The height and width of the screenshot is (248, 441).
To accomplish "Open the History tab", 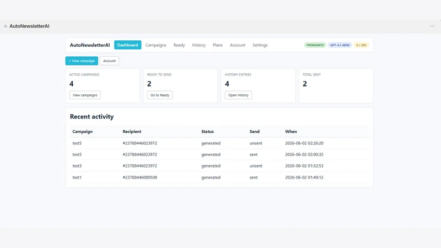I will 199,45.
